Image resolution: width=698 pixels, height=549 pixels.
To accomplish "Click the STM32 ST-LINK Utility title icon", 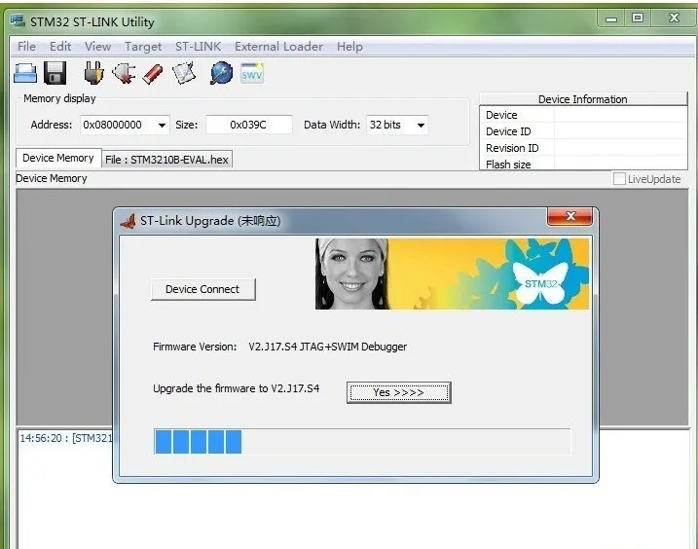I will (x=18, y=20).
